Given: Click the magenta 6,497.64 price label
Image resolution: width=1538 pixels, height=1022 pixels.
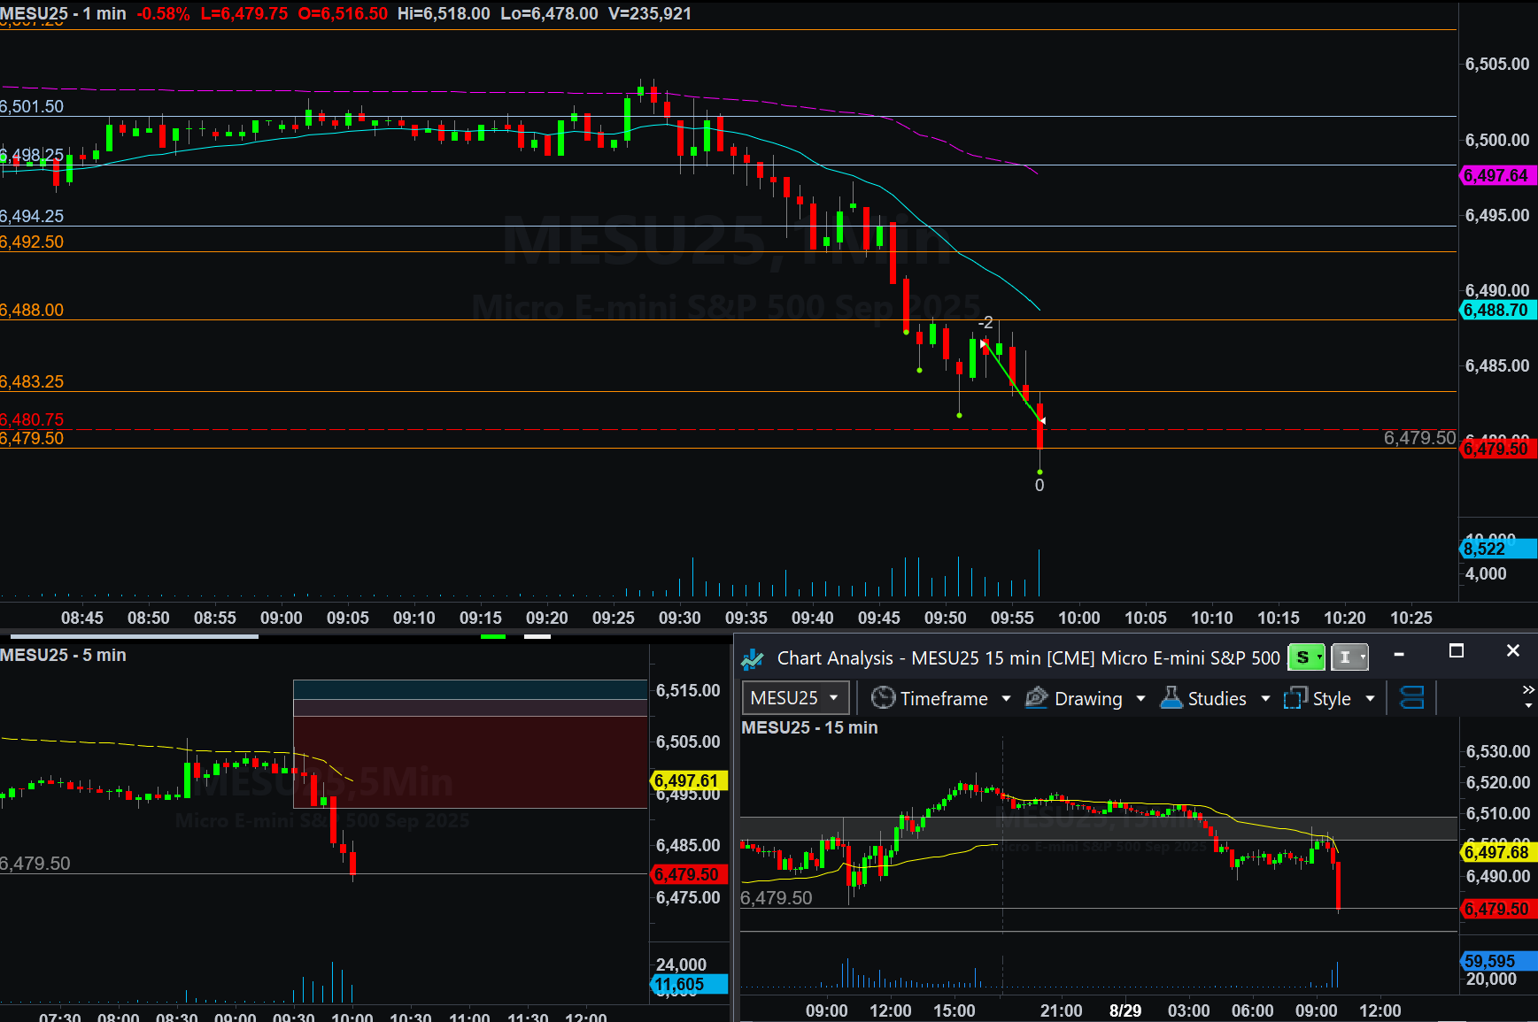Looking at the screenshot, I should coord(1497,176).
